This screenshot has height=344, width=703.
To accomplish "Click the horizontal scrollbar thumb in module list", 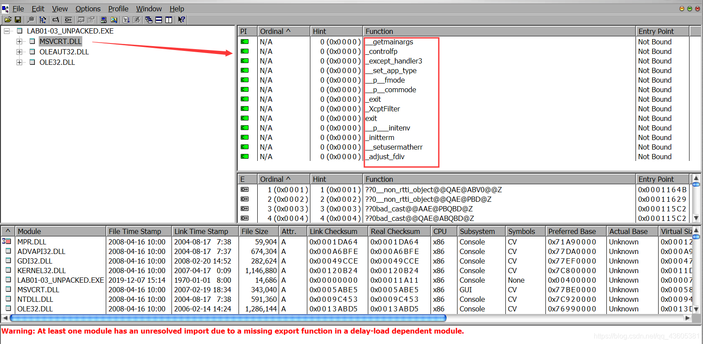I will (228, 318).
